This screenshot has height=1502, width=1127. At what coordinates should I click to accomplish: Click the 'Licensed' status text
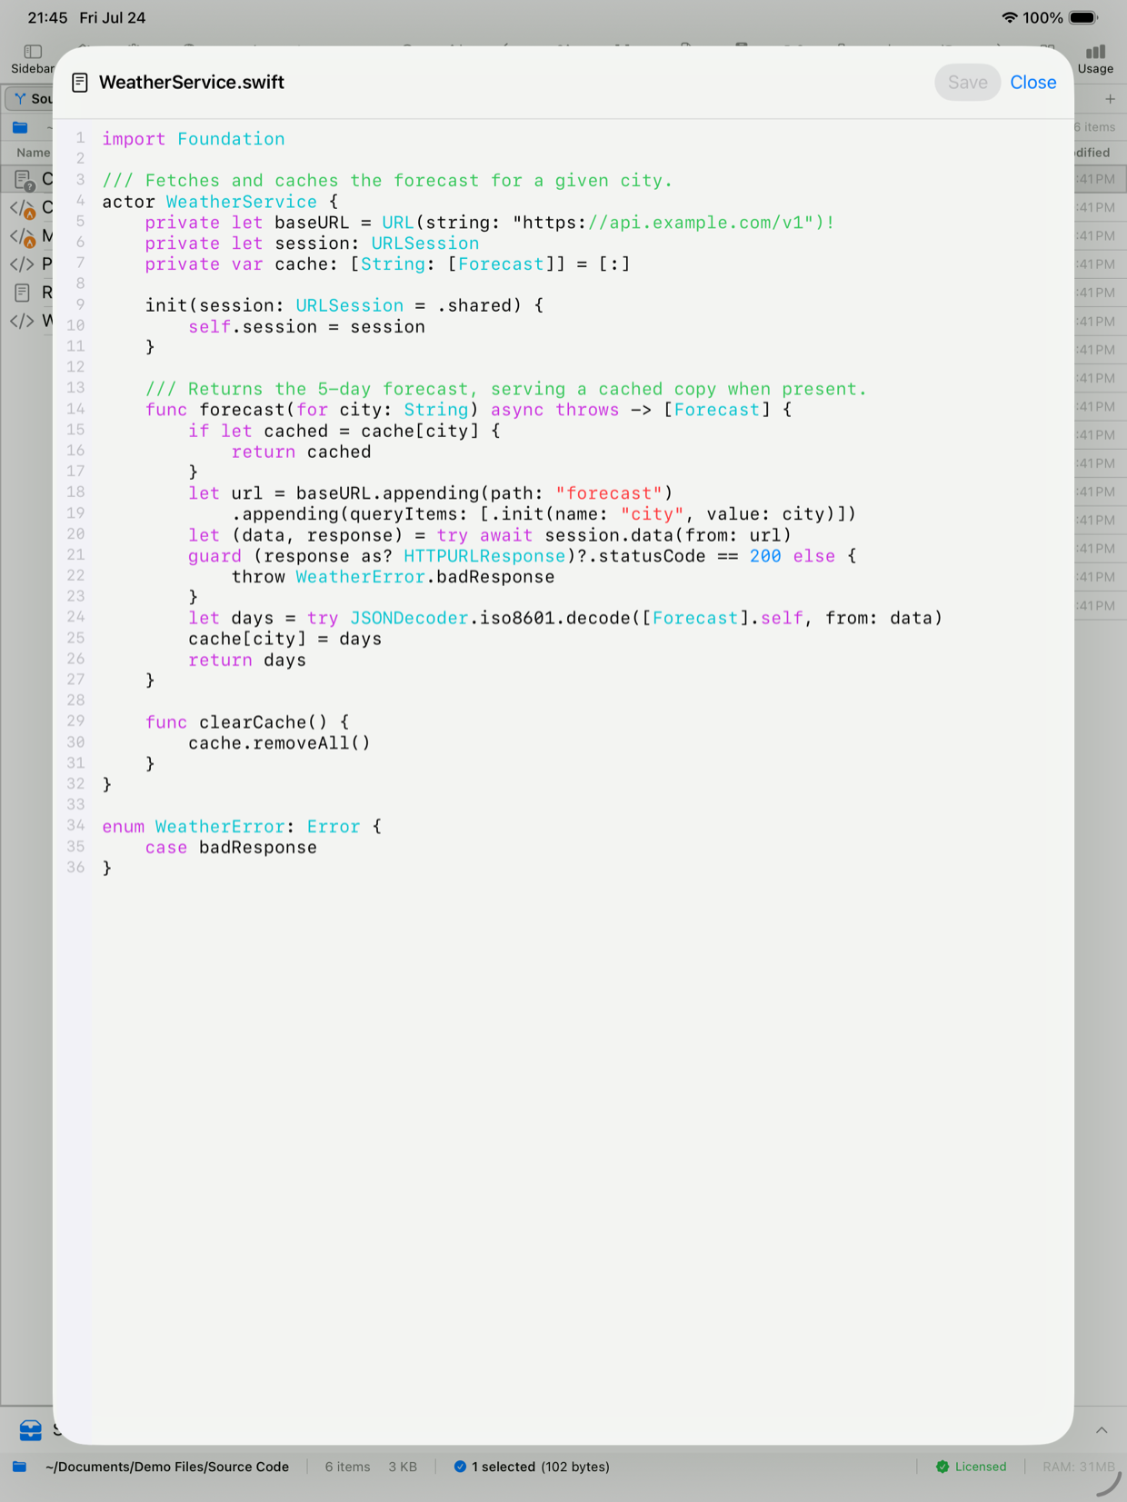[981, 1467]
